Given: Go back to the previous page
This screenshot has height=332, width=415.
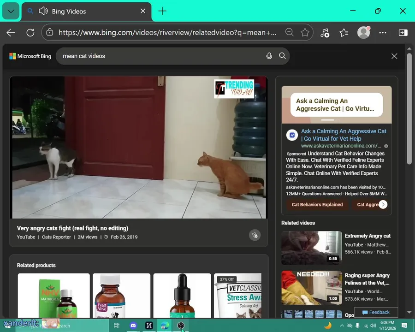Looking at the screenshot, I should pos(11,33).
